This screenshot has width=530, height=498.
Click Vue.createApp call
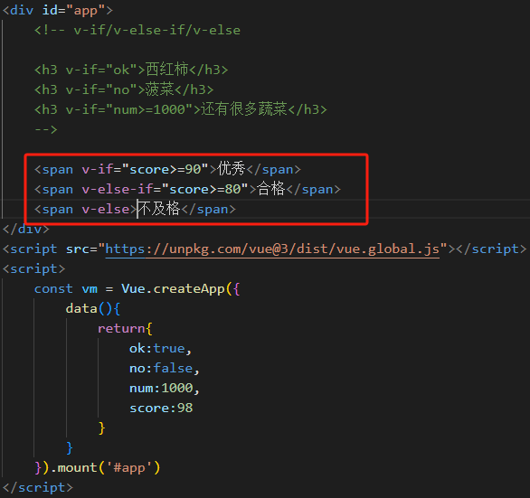coord(173,289)
